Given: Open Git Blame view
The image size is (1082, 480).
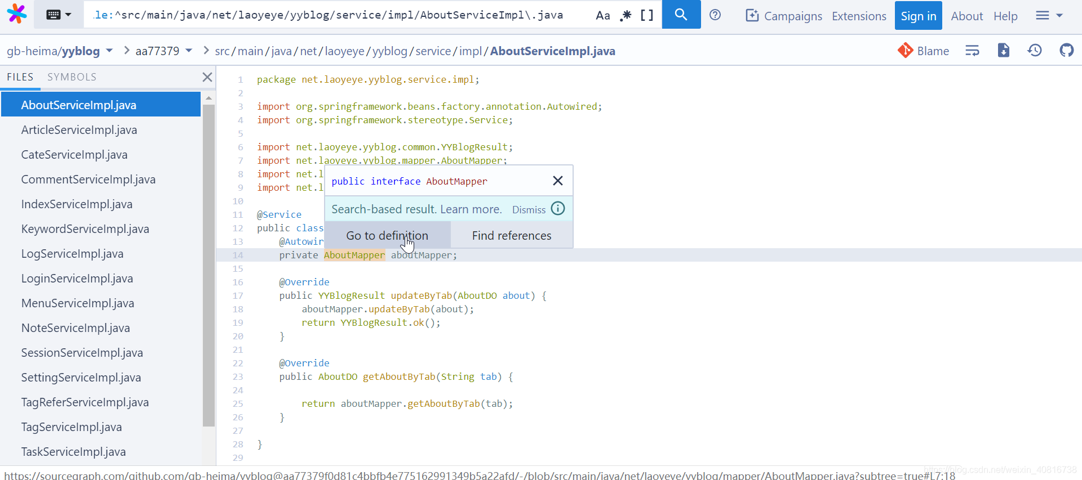Looking at the screenshot, I should click(923, 51).
